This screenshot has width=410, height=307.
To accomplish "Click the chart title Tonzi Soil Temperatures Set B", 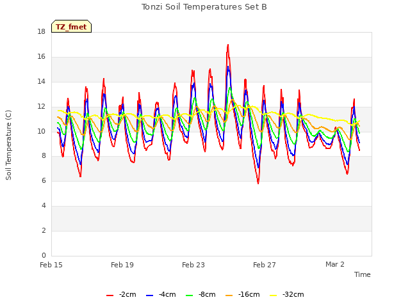I will (x=204, y=7).
